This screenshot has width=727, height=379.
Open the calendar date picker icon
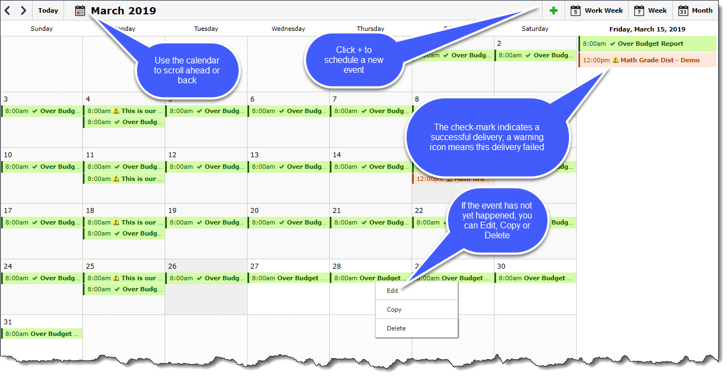point(80,10)
